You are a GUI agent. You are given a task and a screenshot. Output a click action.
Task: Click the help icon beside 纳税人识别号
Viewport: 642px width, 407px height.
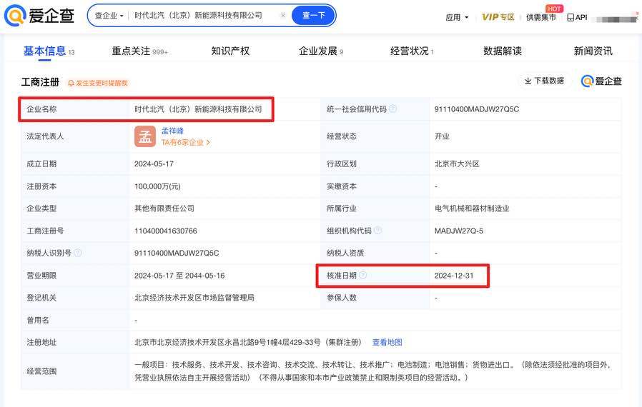(x=78, y=253)
